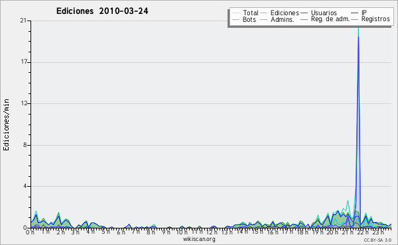398x245 pixels.
Task: Click the y-axis value 12
Action: tap(23, 103)
